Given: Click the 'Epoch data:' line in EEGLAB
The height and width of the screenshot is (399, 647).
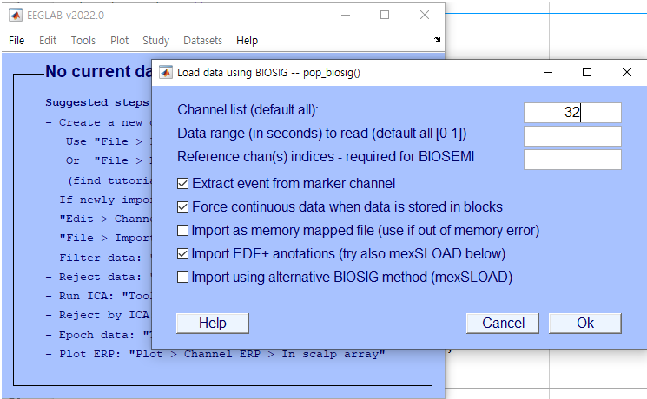Looking at the screenshot, I should (99, 335).
